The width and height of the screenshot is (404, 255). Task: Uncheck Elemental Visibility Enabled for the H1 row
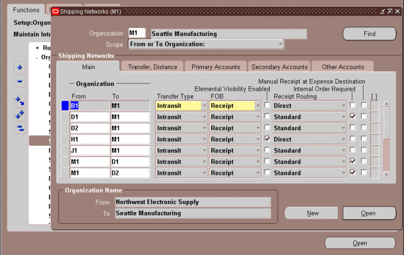[x=267, y=139]
